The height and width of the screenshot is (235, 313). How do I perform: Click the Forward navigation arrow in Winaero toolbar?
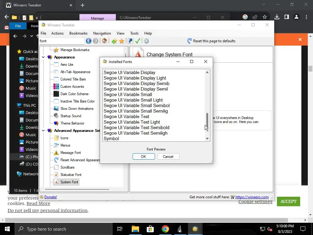pos(96,41)
